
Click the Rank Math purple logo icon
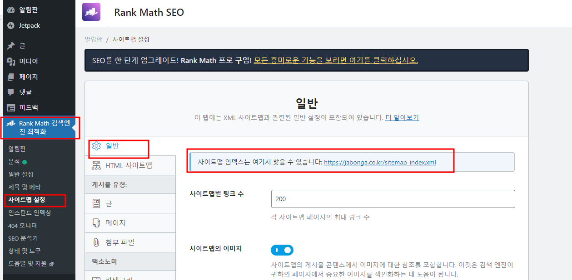[91, 12]
